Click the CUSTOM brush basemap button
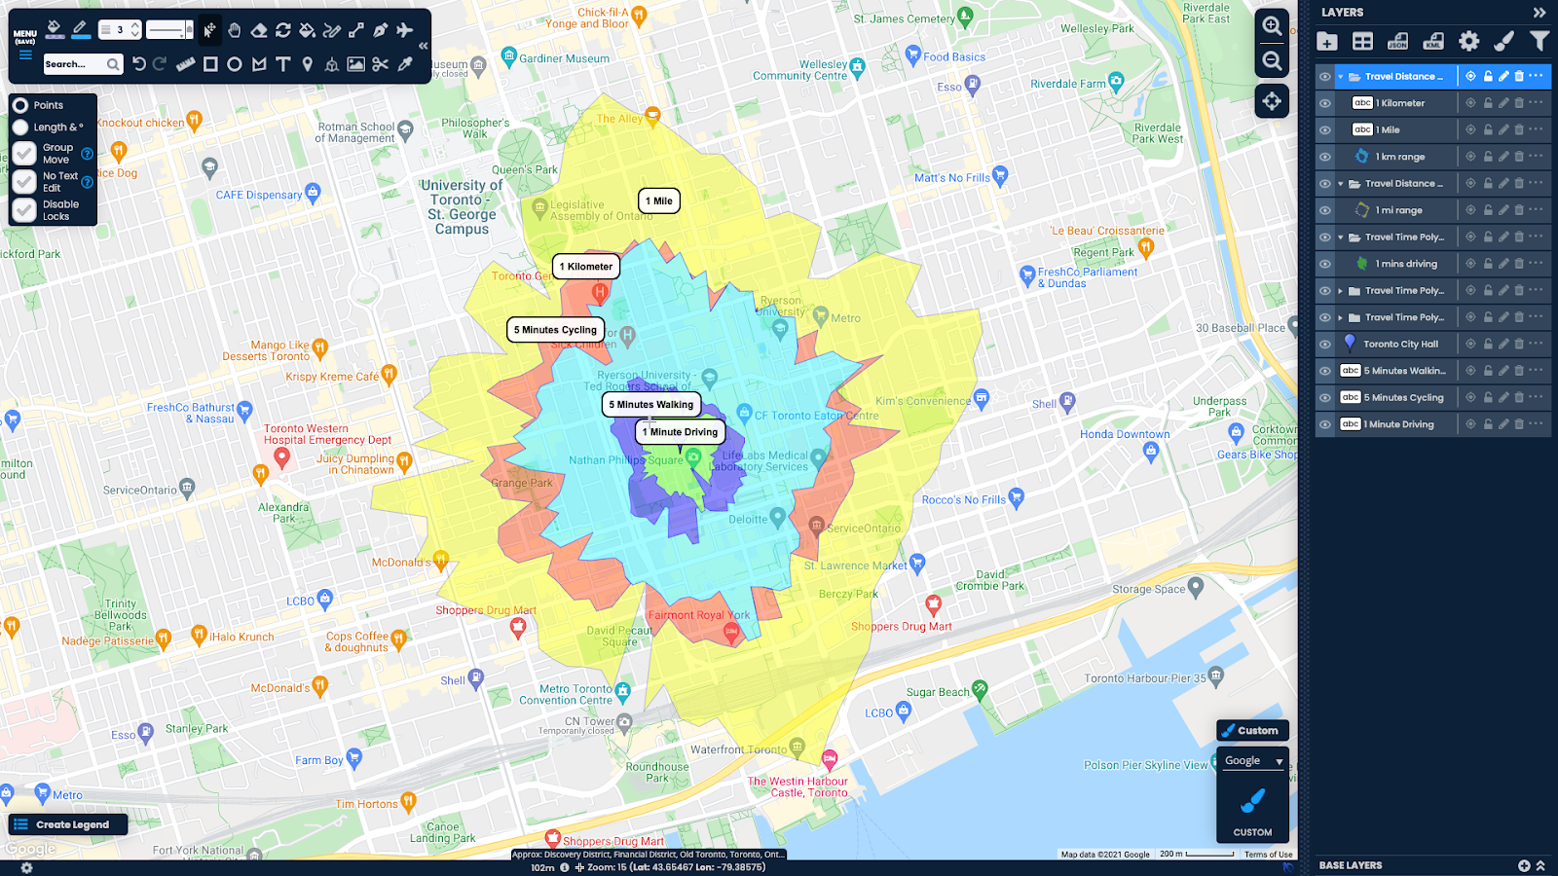 tap(1252, 809)
